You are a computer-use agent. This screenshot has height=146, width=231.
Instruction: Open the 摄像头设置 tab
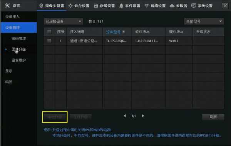[x=52, y=6]
